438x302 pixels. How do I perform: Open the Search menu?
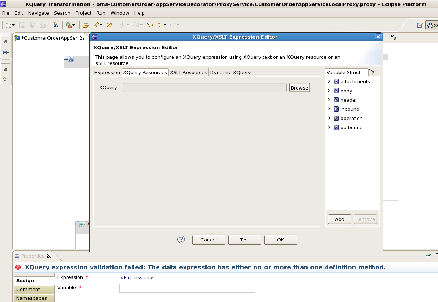click(62, 13)
